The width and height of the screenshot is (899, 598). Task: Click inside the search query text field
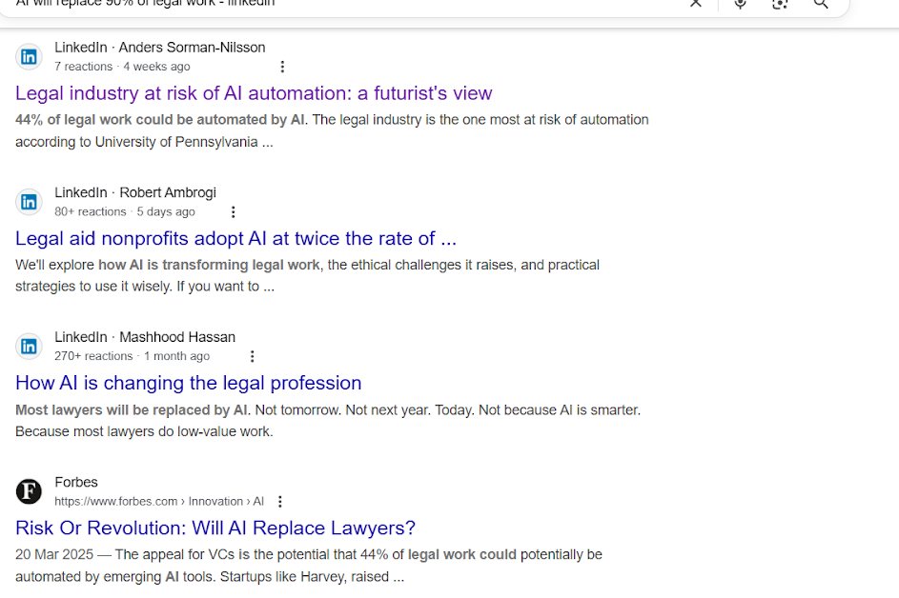[334, 4]
